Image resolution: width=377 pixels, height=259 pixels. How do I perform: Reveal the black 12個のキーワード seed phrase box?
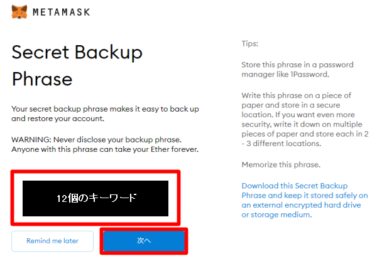(x=96, y=198)
